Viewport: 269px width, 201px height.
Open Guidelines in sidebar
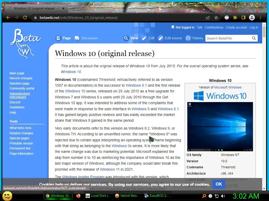[x=17, y=107]
